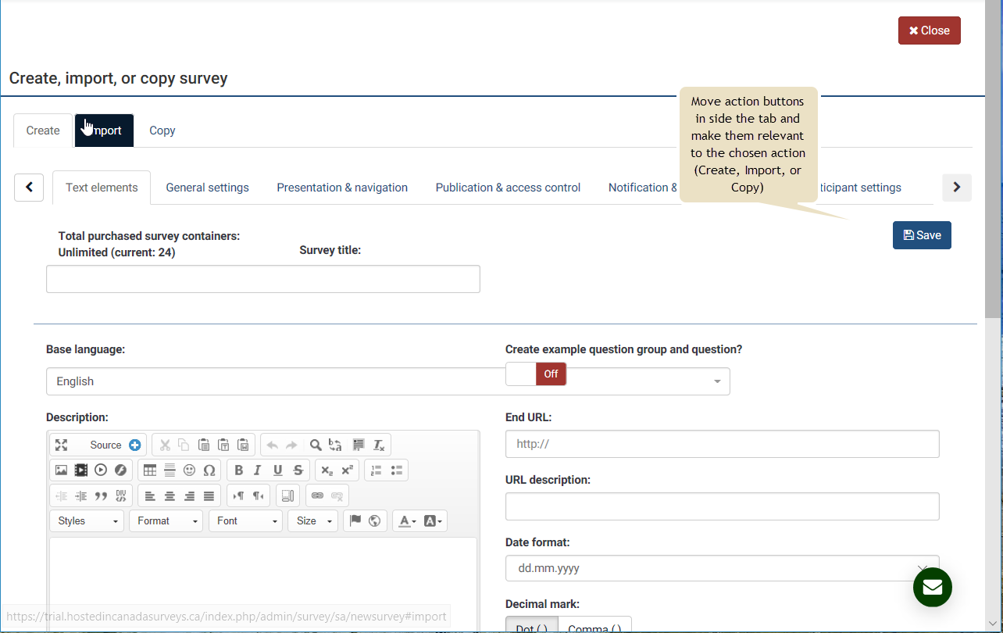Insert an image into the description
The width and height of the screenshot is (1003, 633).
(x=61, y=470)
